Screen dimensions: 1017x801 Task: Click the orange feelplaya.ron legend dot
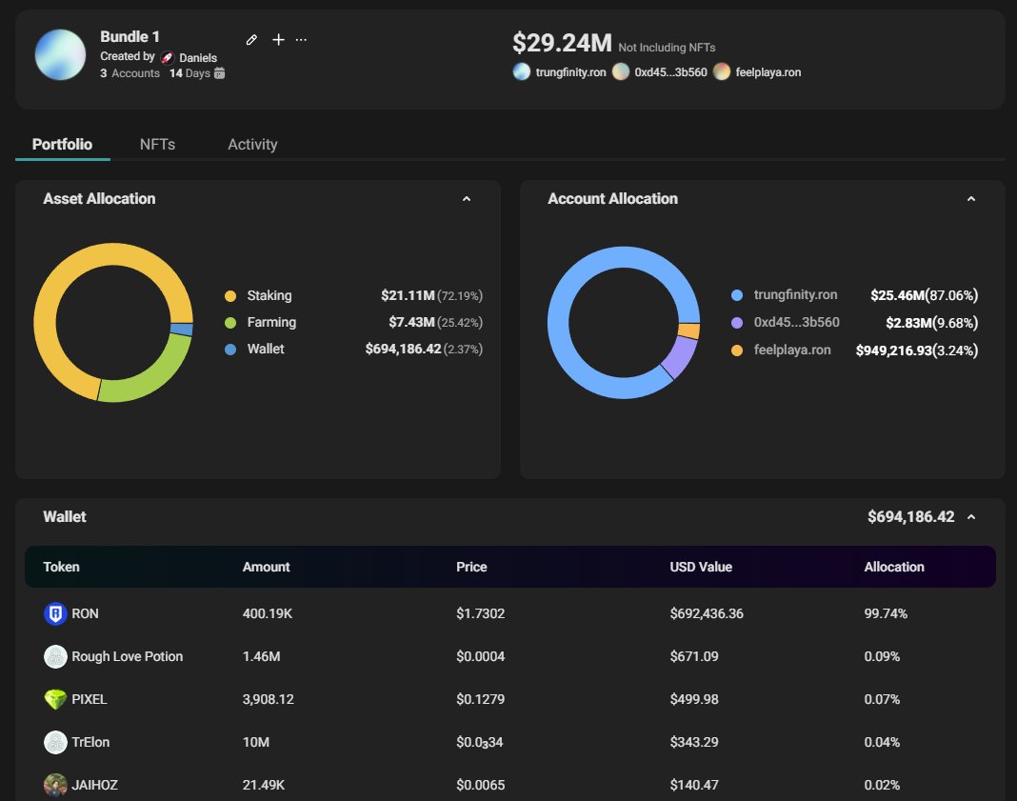pos(737,350)
